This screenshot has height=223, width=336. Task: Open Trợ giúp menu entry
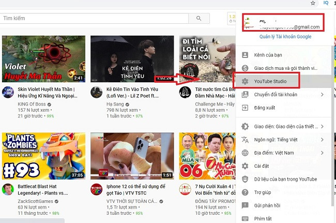coord(283,192)
